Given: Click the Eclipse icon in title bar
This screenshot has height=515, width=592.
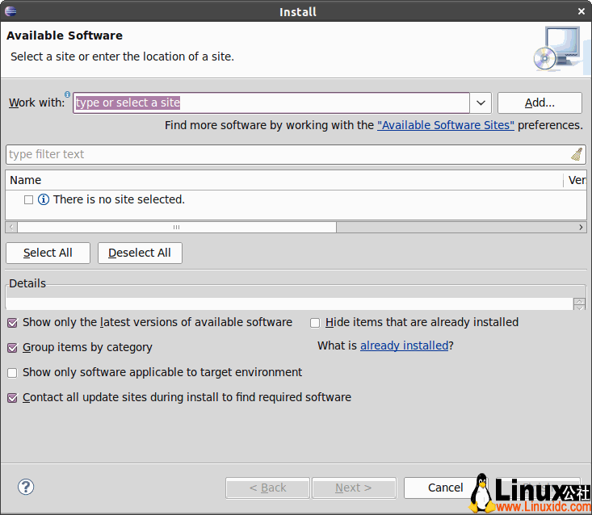Looking at the screenshot, I should [x=10, y=11].
